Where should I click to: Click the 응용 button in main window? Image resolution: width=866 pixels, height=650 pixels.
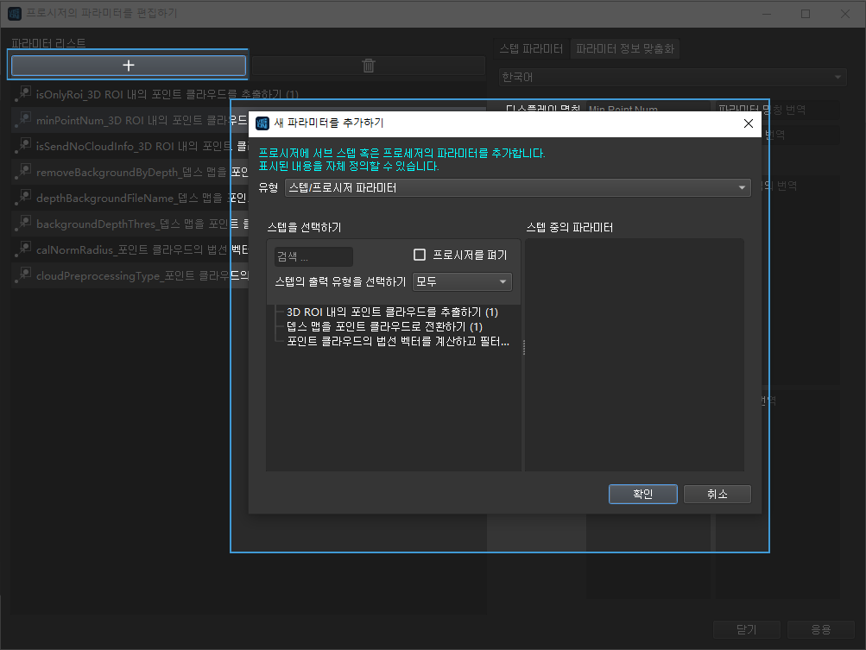[821, 629]
